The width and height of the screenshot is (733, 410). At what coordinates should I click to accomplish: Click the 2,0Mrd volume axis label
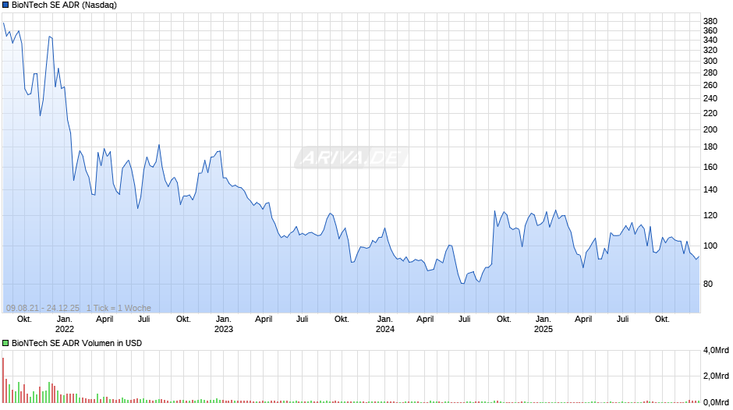click(x=716, y=376)
